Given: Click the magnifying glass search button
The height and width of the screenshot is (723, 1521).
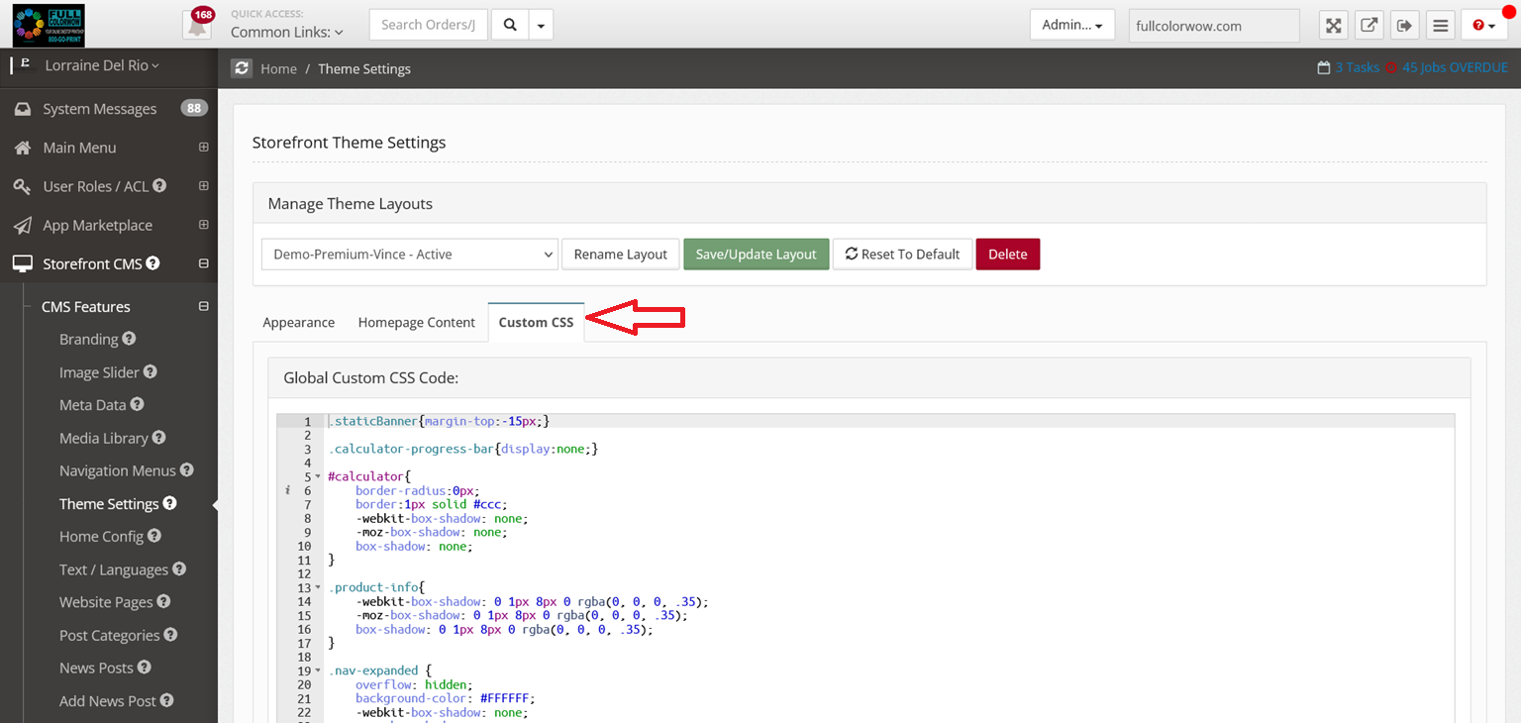Looking at the screenshot, I should [510, 25].
